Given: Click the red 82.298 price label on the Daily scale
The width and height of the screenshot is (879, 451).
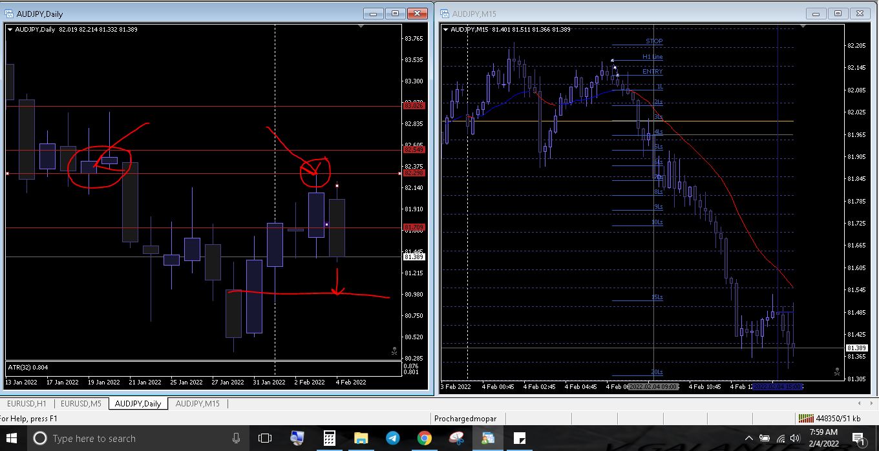Looking at the screenshot, I should (x=414, y=173).
